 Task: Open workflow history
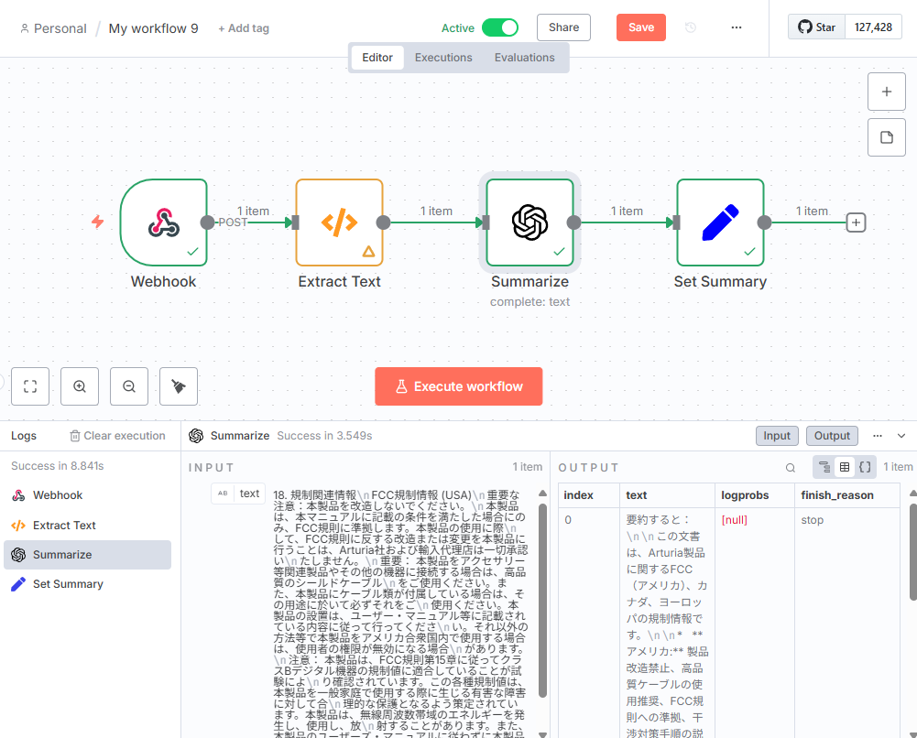tap(691, 27)
